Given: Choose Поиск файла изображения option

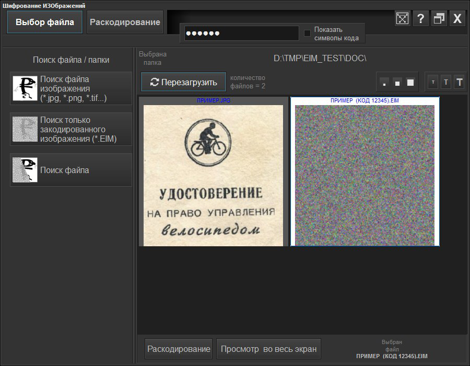Looking at the screenshot, I should [x=71, y=88].
